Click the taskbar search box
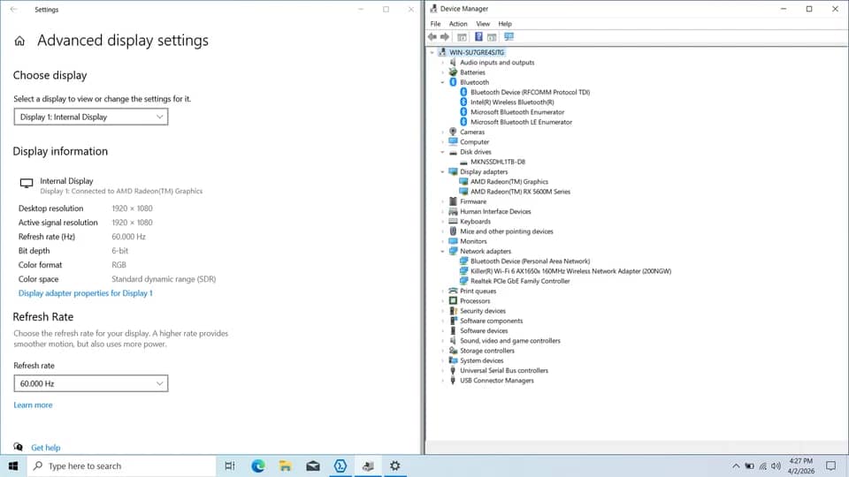The height and width of the screenshot is (477, 849). (x=121, y=466)
